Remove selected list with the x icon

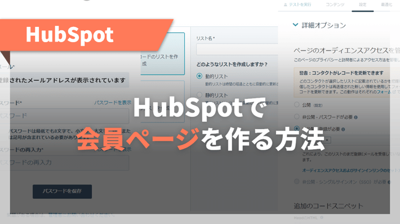pos(327,140)
